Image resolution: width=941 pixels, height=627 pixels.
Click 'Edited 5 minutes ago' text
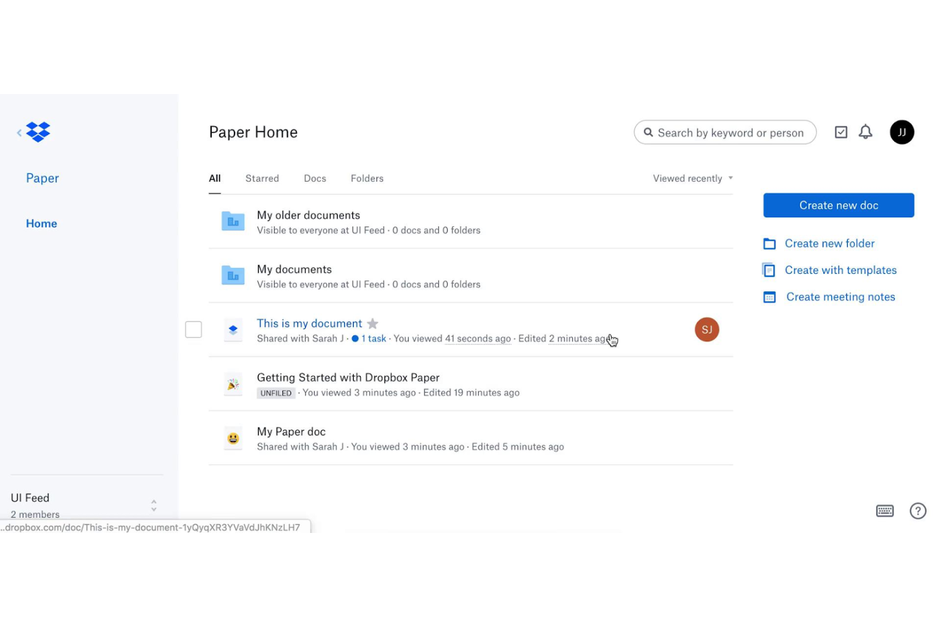pyautogui.click(x=518, y=447)
